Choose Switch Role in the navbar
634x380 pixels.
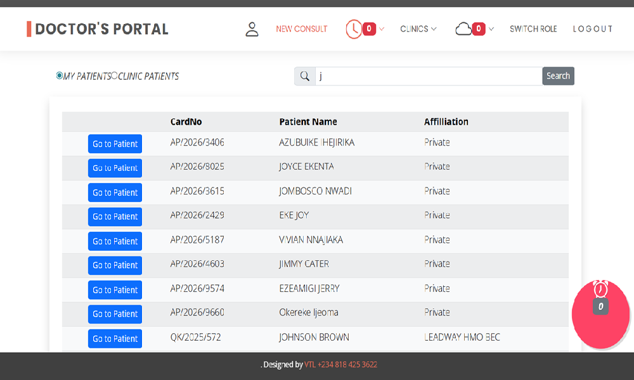(x=533, y=29)
